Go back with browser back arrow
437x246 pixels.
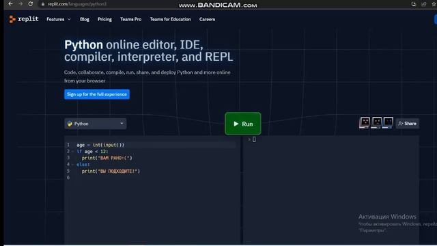click(10, 4)
